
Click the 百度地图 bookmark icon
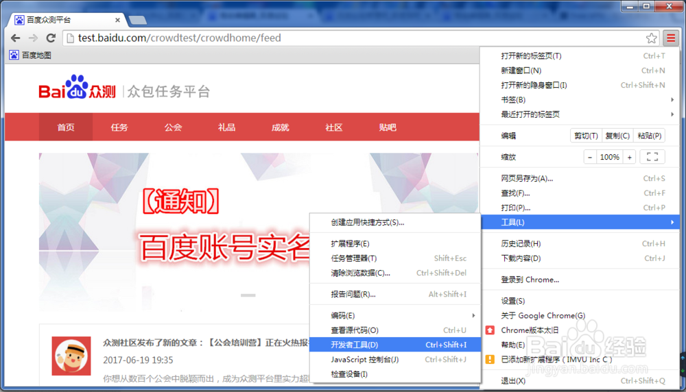click(x=14, y=55)
